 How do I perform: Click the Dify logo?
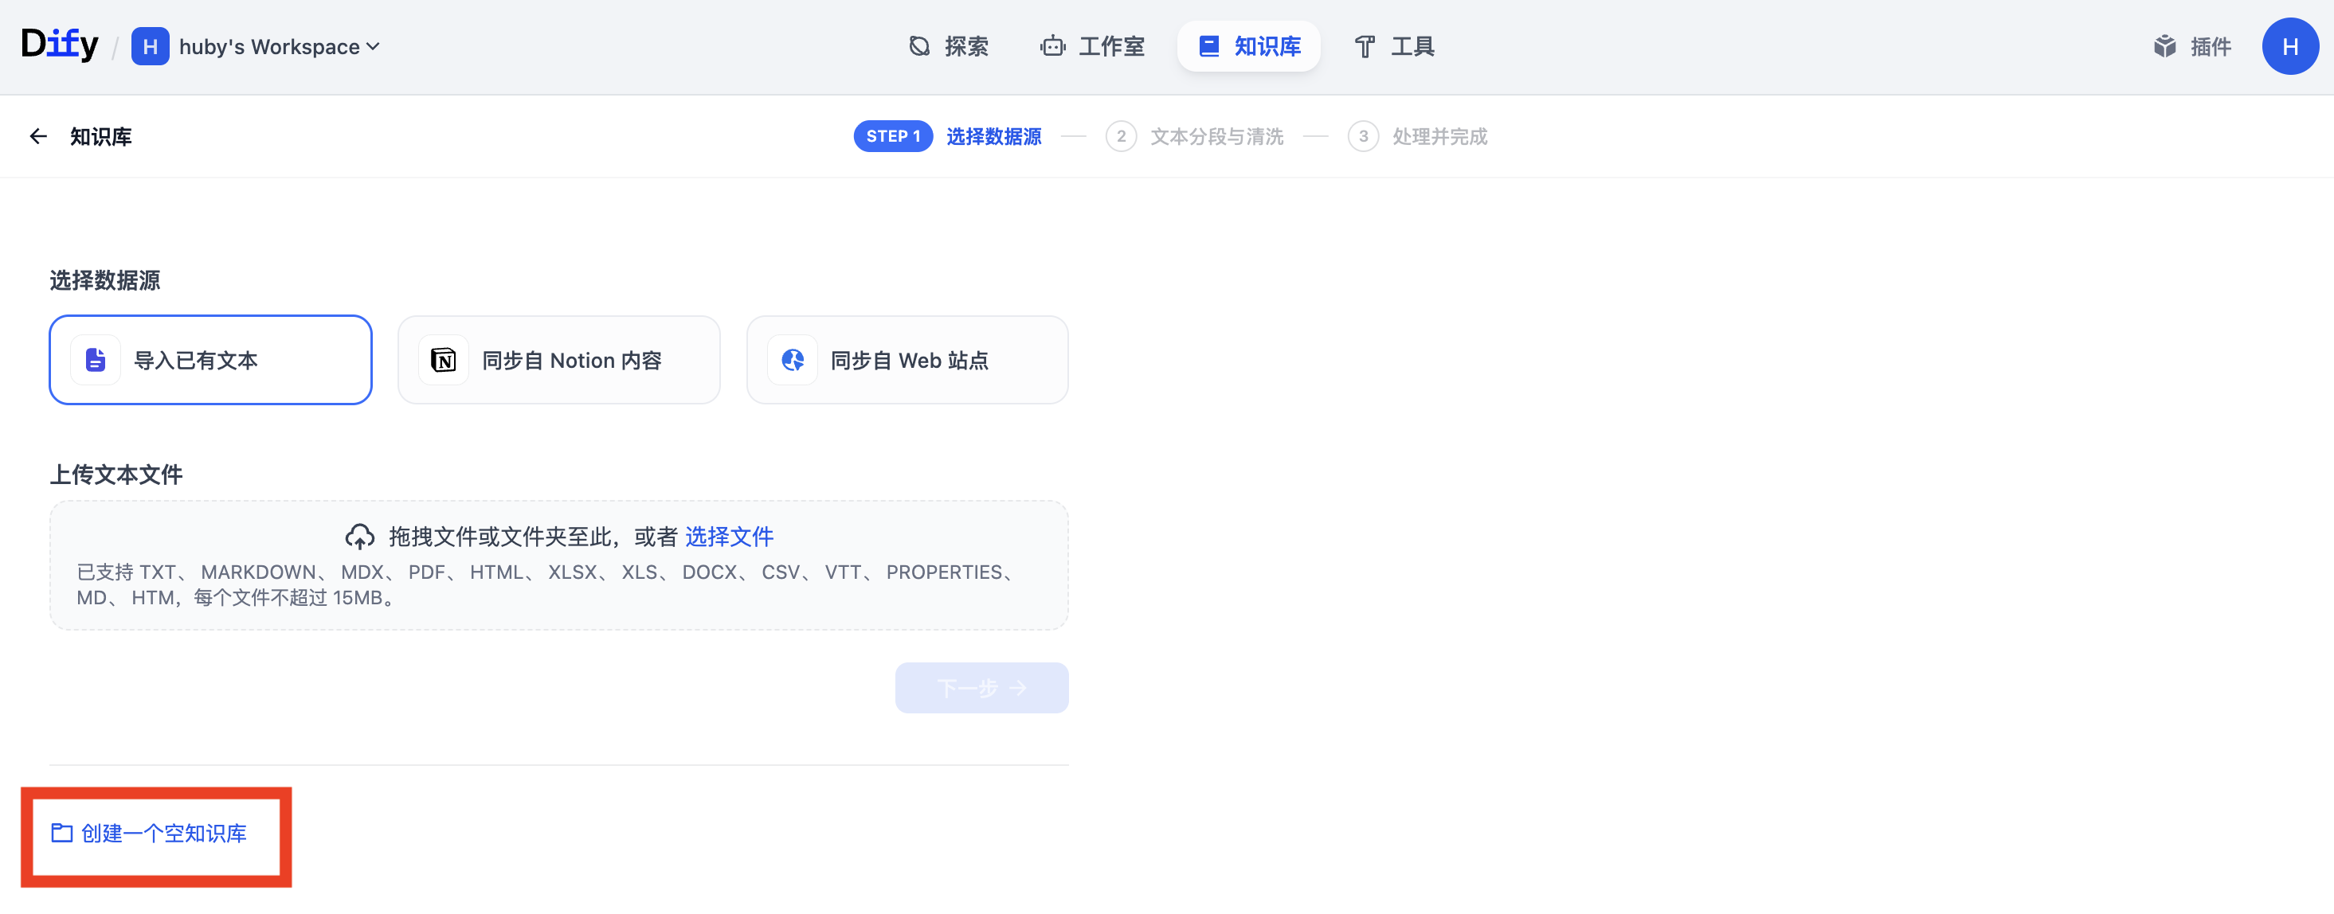pyautogui.click(x=60, y=45)
